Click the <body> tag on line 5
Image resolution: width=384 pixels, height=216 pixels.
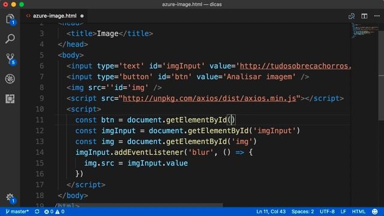click(x=71, y=55)
